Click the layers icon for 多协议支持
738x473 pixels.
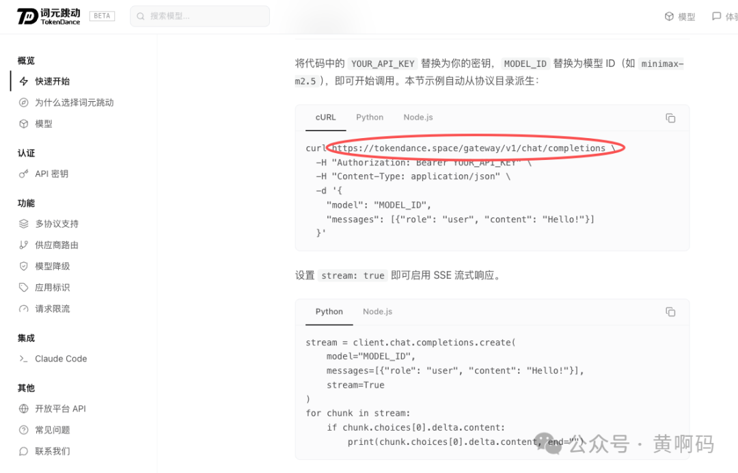pos(23,224)
